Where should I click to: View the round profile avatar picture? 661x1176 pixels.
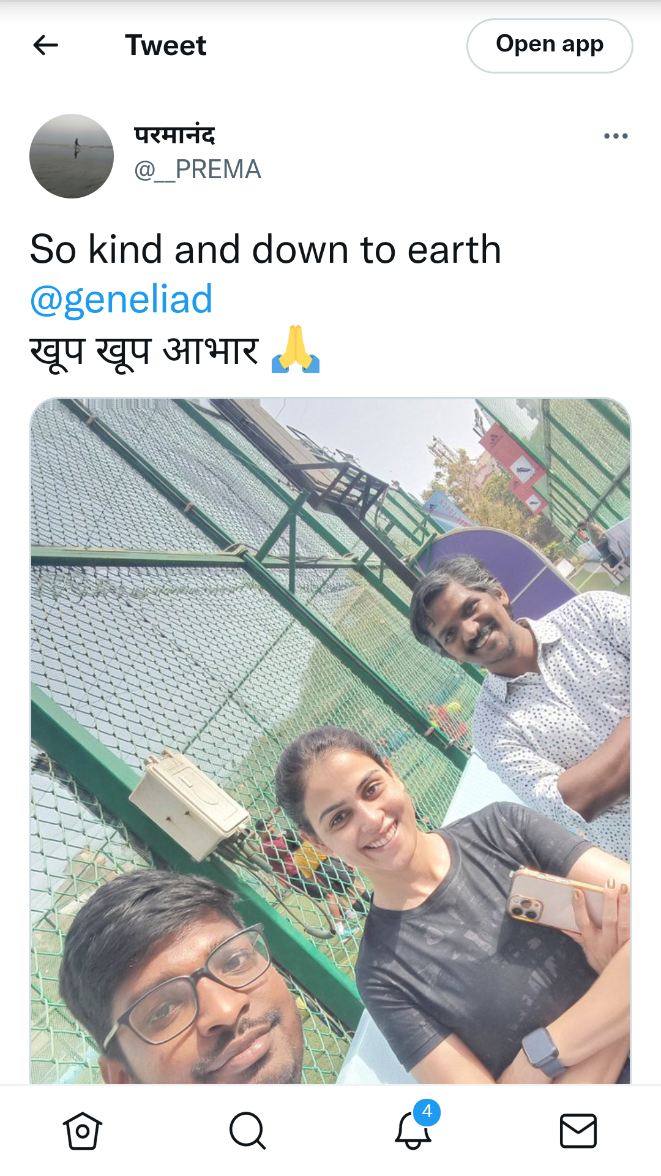coord(72,156)
